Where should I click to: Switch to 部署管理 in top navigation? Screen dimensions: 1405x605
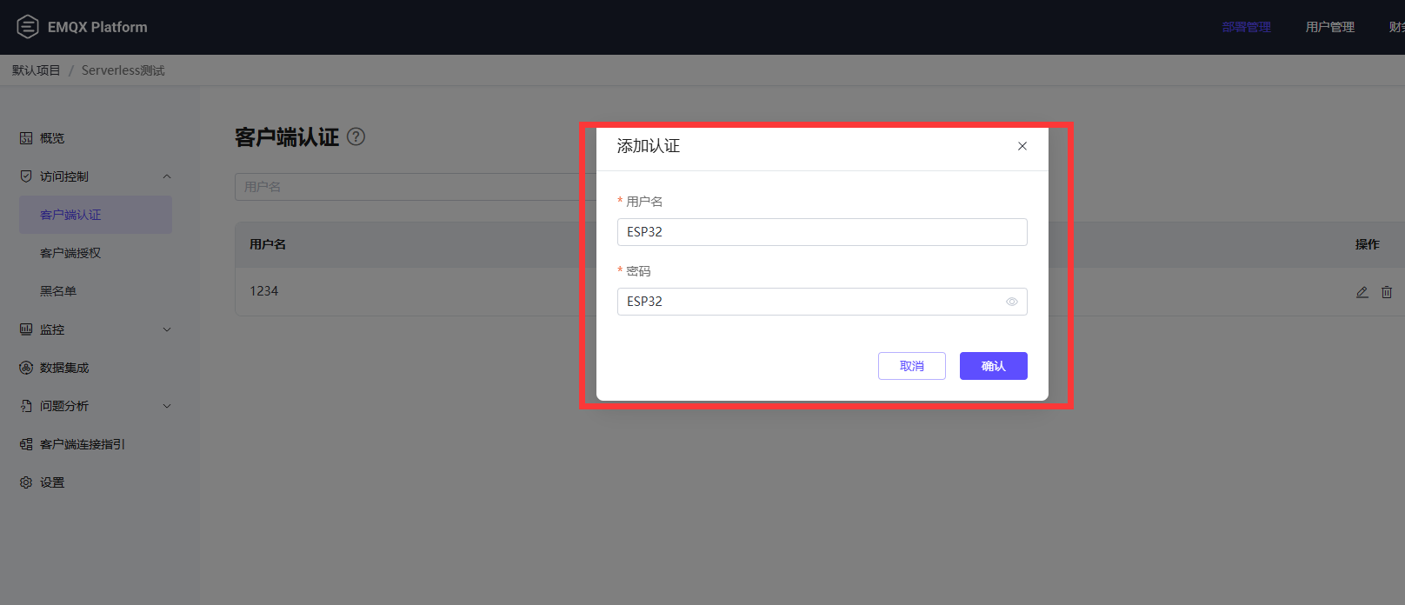point(1246,27)
